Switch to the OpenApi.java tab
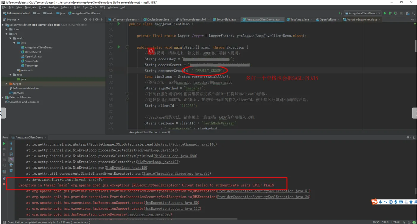The width and height of the screenshot is (417, 224). 328,20
